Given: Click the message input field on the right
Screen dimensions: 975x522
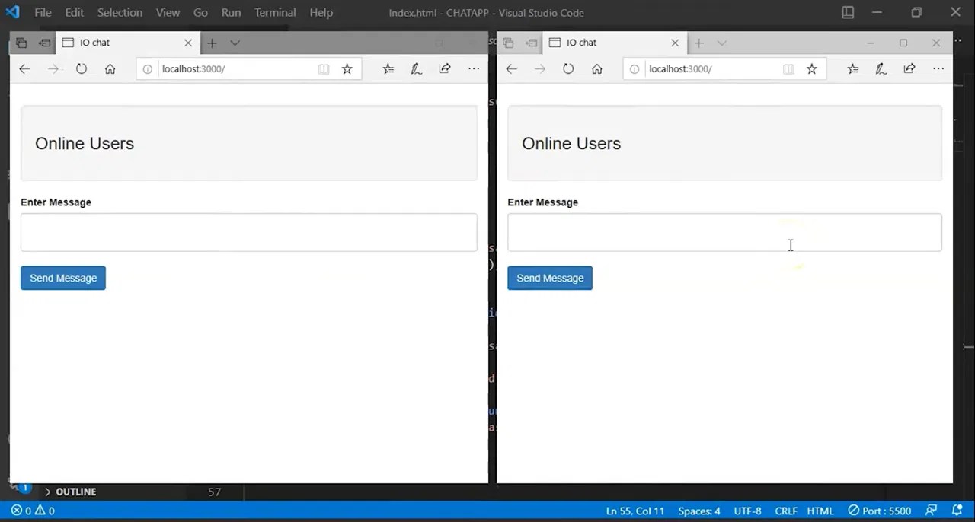Looking at the screenshot, I should (x=724, y=232).
